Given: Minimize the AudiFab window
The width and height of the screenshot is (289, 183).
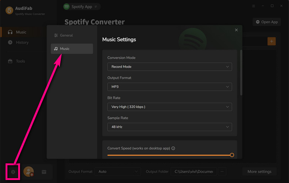Looking at the screenshot, I should coord(263,6).
